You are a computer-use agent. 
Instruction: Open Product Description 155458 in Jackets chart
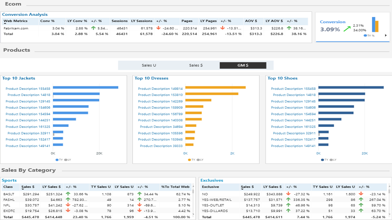[x=28, y=89]
